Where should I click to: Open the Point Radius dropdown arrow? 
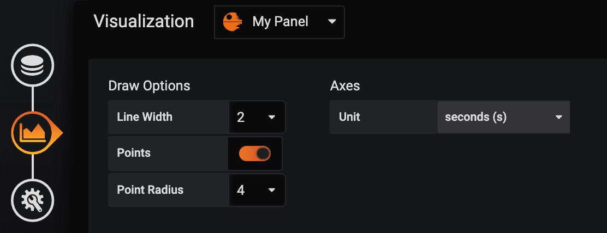click(x=271, y=190)
